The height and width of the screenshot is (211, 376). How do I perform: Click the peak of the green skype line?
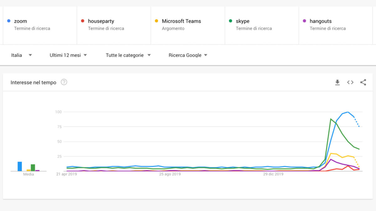(x=331, y=119)
